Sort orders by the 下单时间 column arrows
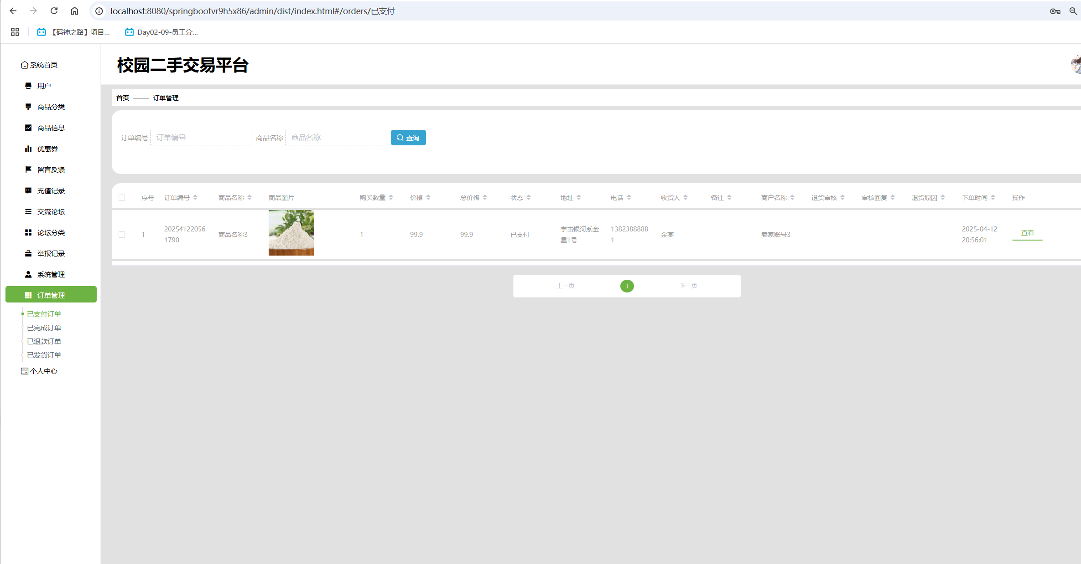This screenshot has height=564, width=1081. tap(993, 198)
